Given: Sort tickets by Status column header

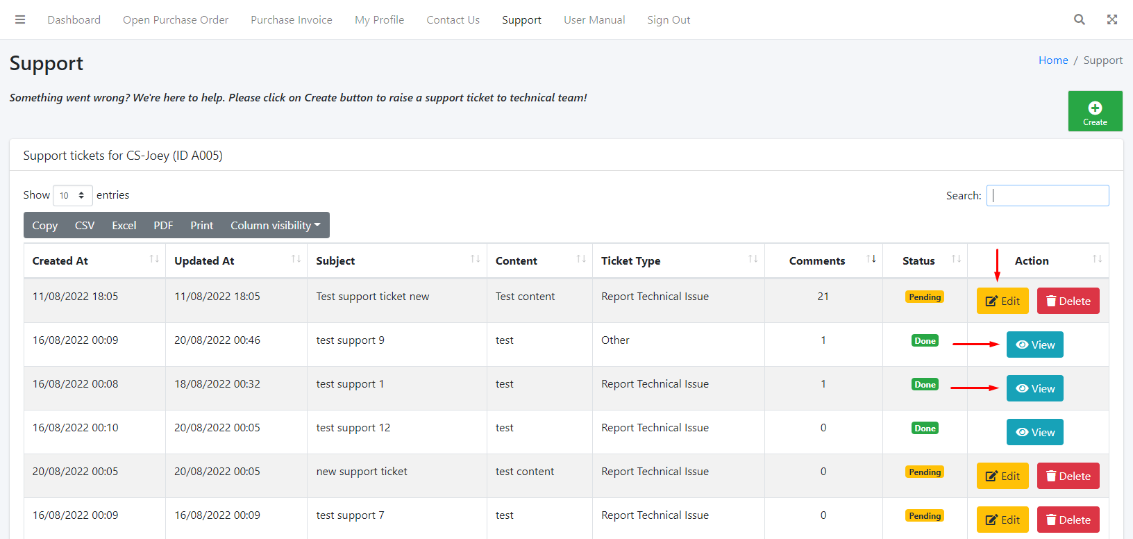Looking at the screenshot, I should (x=918, y=260).
